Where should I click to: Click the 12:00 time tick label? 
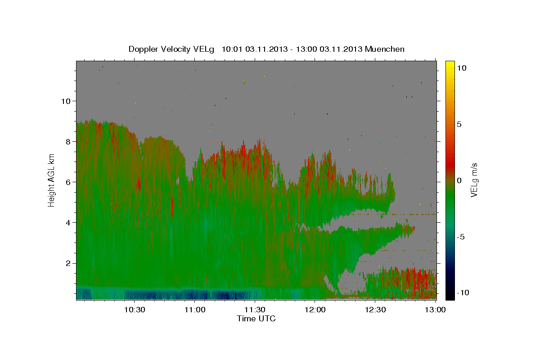315,310
